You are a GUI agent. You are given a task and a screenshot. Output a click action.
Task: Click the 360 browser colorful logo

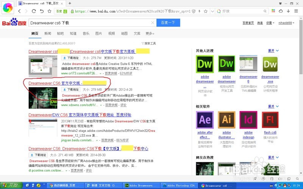[x=8, y=8]
